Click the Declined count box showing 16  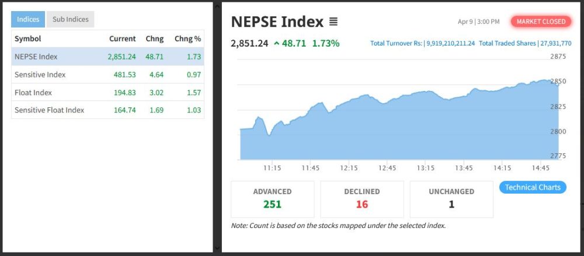click(361, 198)
